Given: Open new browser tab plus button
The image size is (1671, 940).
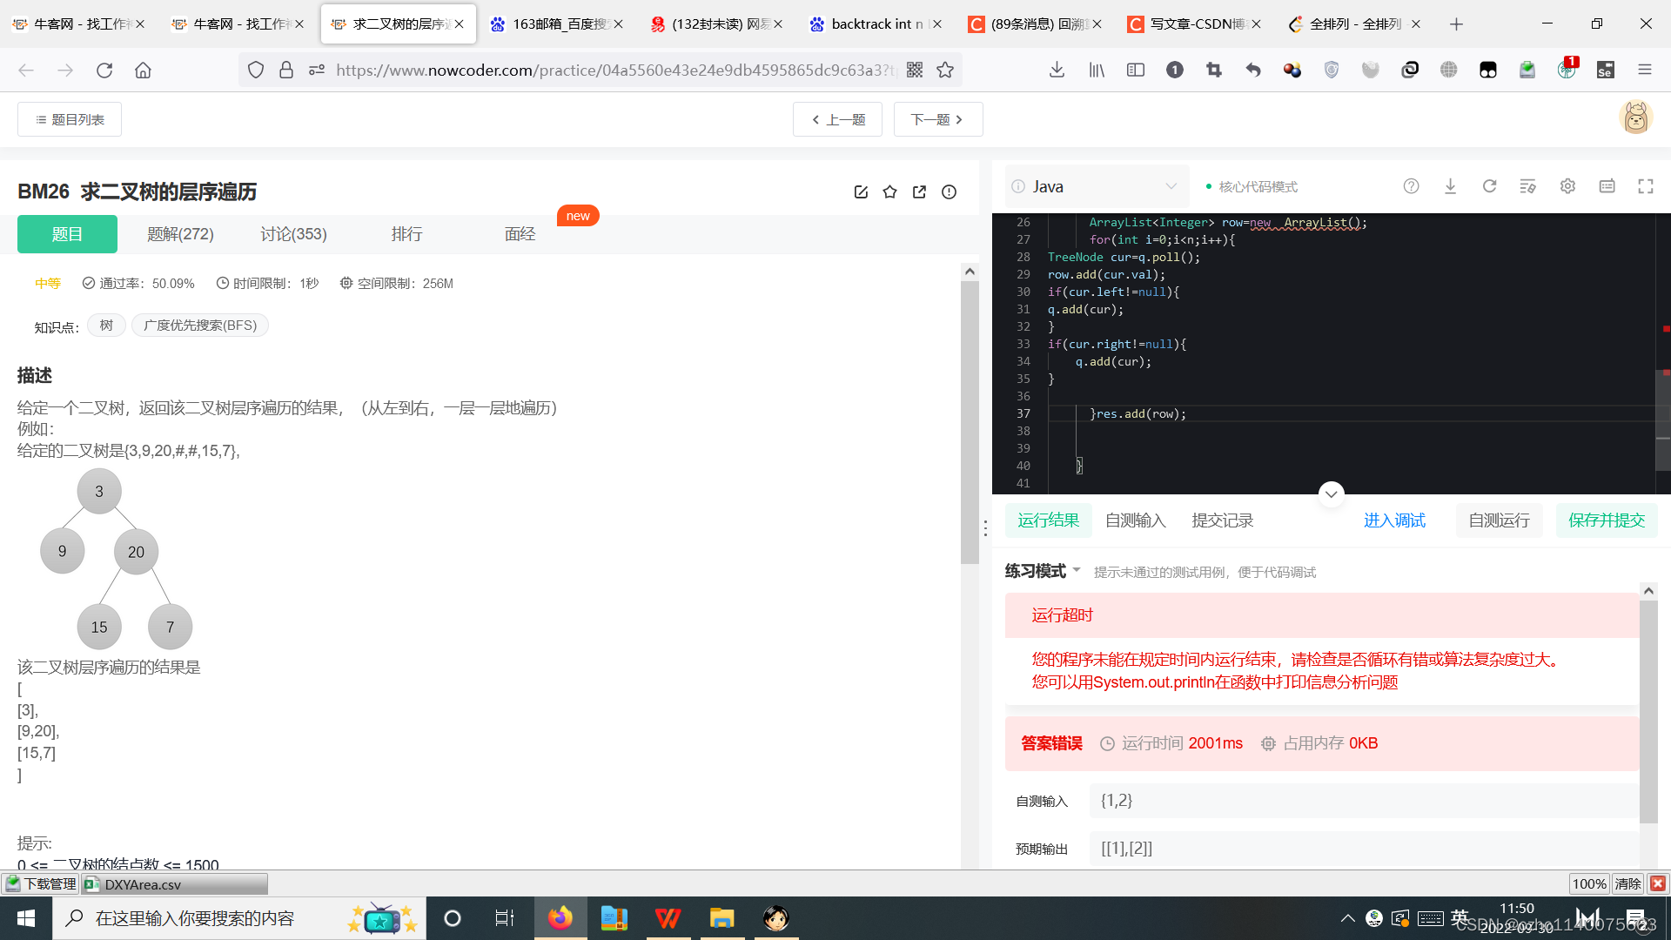Looking at the screenshot, I should (x=1456, y=23).
